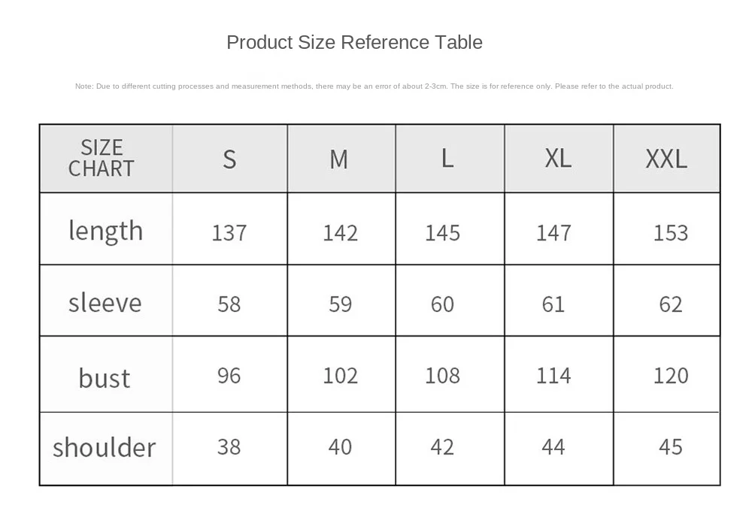Select the shoulder value 45 for XXL
Screen dimensions: 752x514
point(671,447)
